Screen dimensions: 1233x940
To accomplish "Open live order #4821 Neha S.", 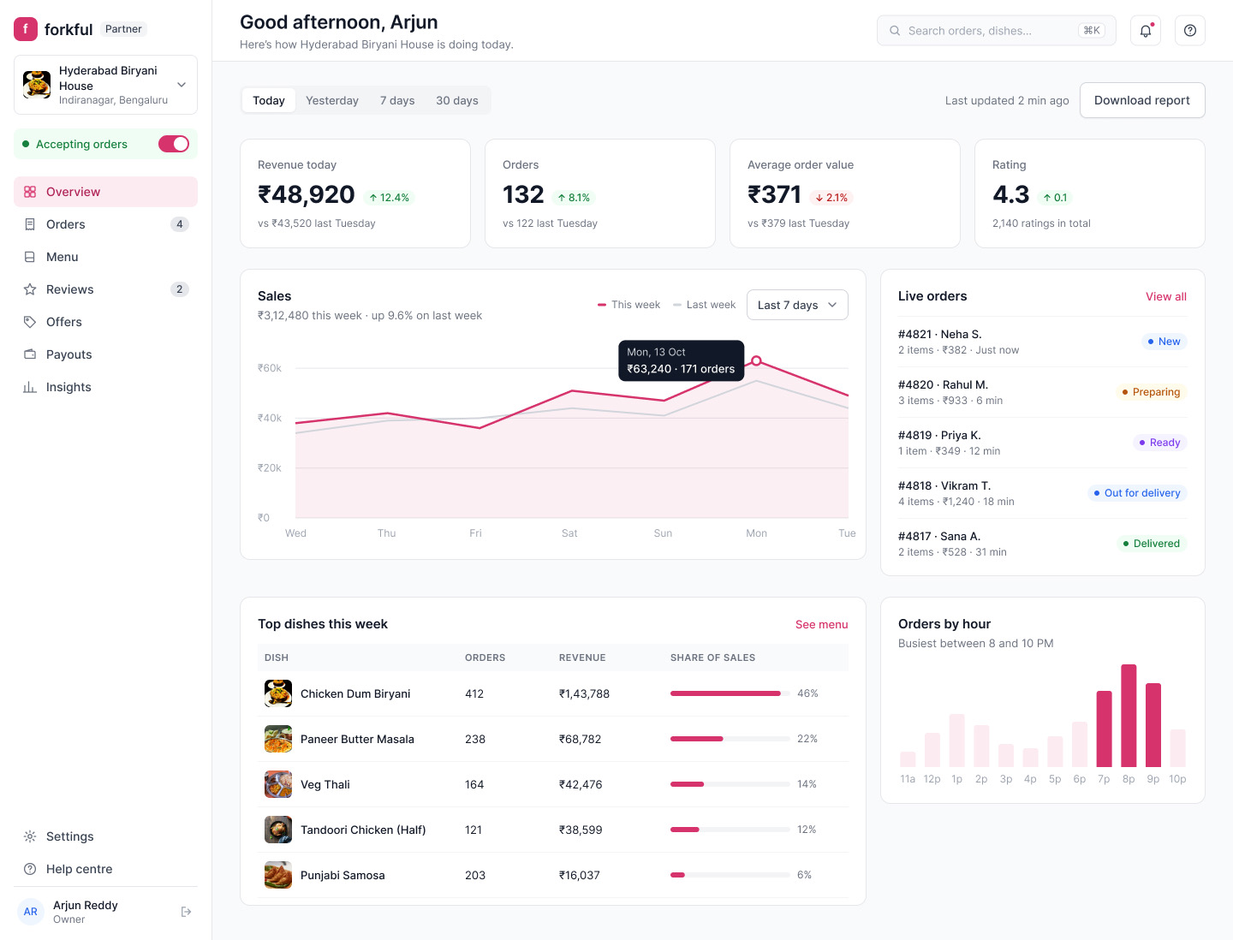I will click(1043, 342).
